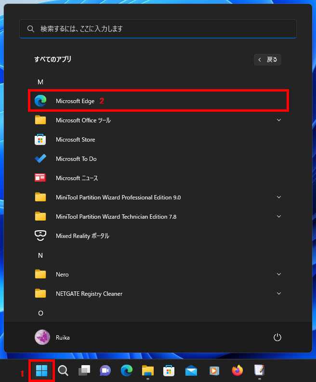316x382 pixels.
Task: Click the search input field at top
Action: (158, 29)
